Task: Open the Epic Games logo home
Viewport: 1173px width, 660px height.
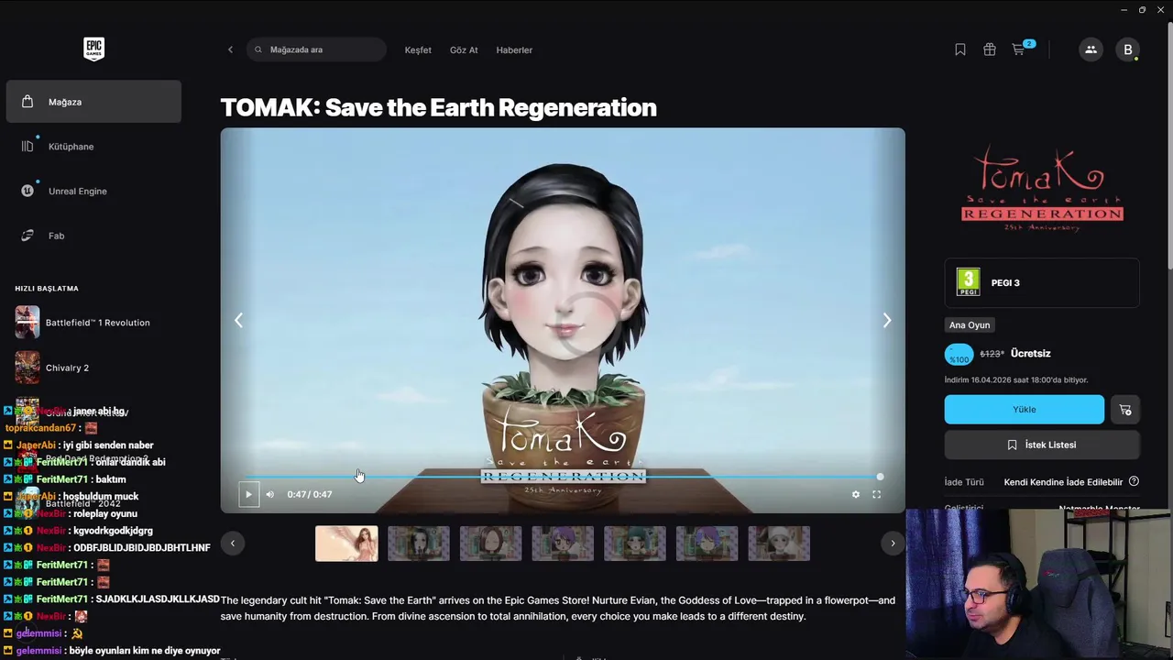Action: (x=93, y=49)
